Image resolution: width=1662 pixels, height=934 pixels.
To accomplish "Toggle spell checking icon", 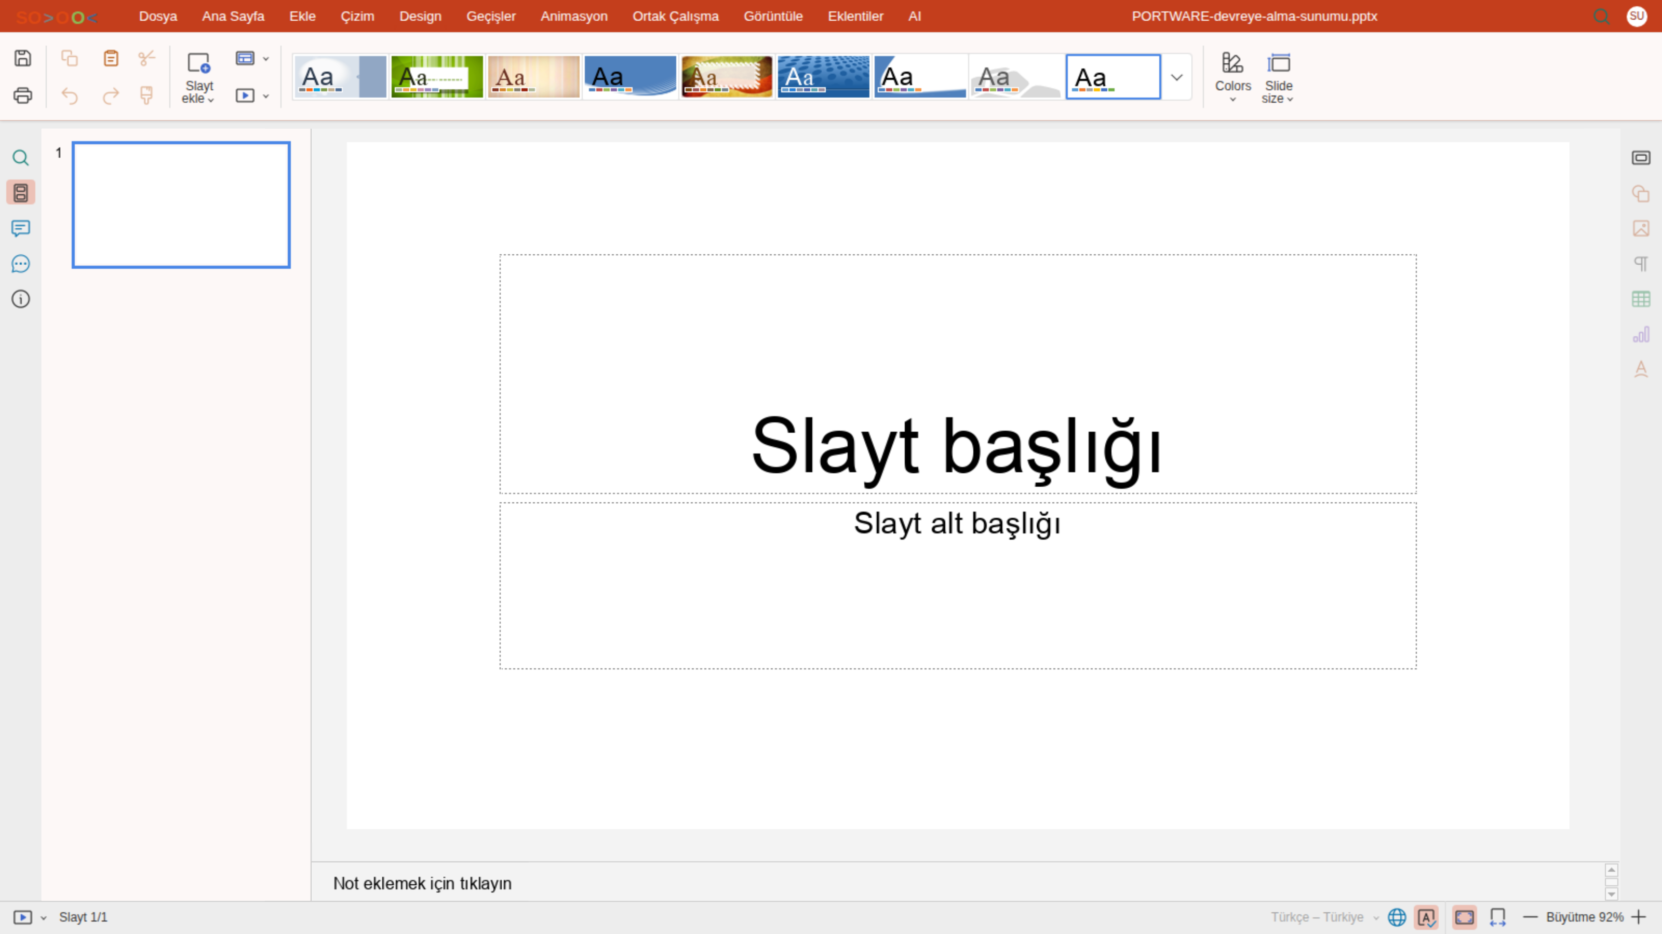I will [x=1426, y=917].
